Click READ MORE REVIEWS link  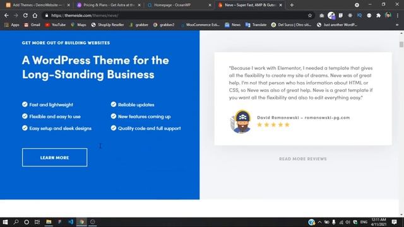click(303, 159)
